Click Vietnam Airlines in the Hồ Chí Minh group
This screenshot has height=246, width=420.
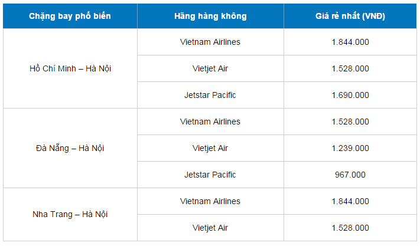[x=210, y=42]
